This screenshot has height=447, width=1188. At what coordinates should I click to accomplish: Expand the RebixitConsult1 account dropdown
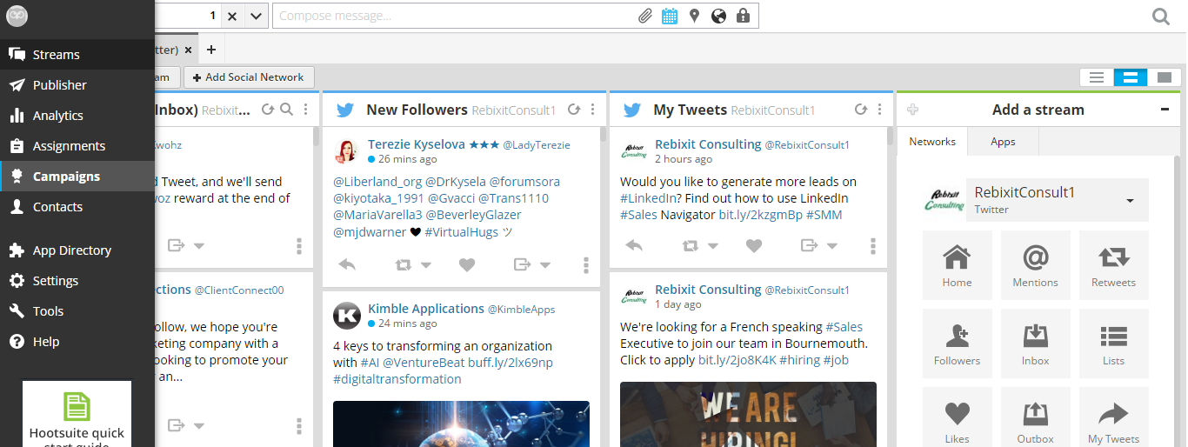click(x=1130, y=201)
